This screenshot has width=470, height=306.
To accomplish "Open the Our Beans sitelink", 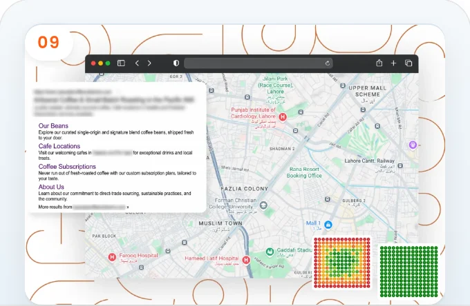I will point(53,126).
